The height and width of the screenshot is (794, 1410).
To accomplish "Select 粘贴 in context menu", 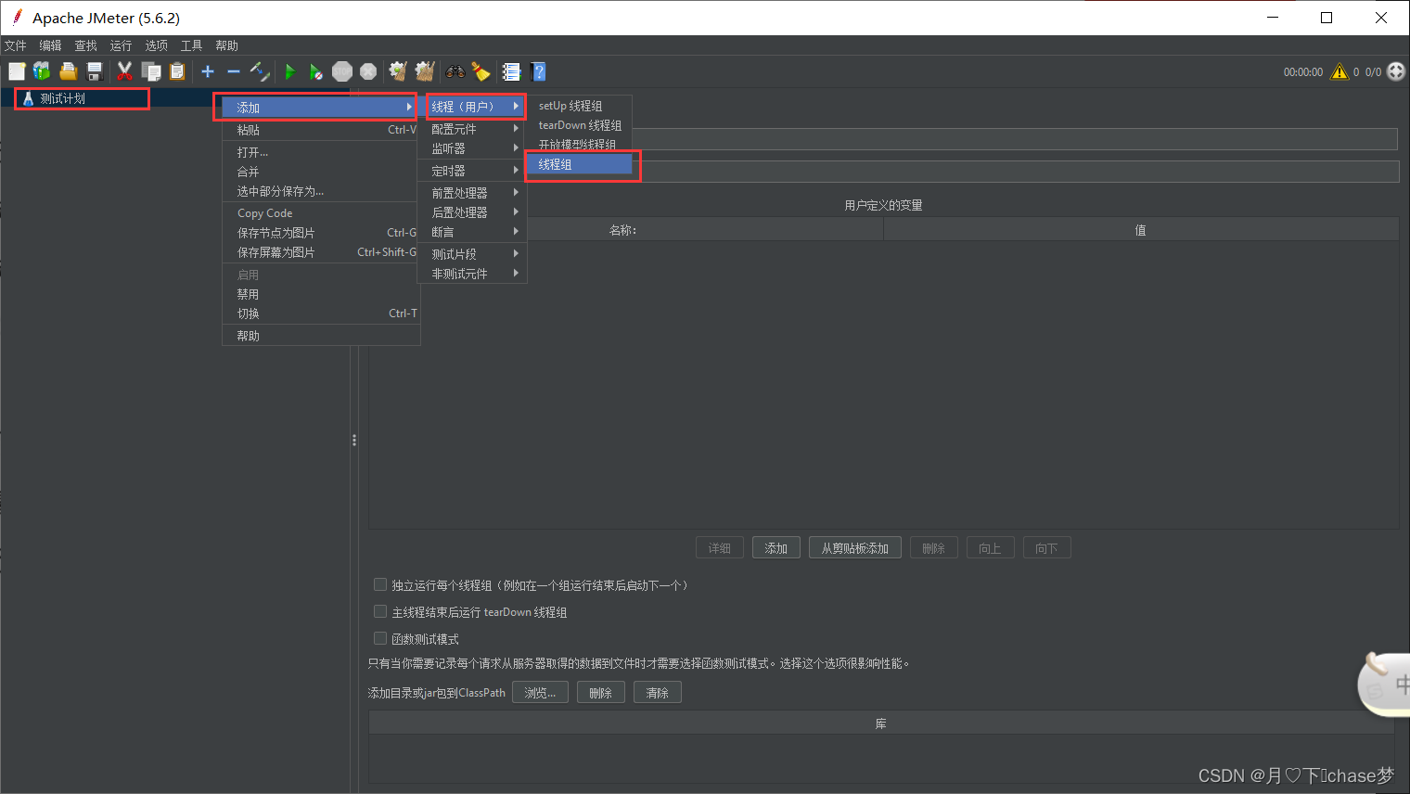I will tap(321, 130).
